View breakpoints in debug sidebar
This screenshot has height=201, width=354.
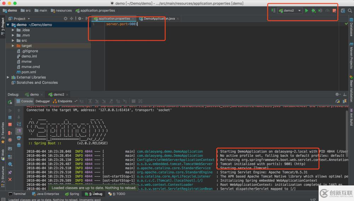pyautogui.click(x=10, y=133)
